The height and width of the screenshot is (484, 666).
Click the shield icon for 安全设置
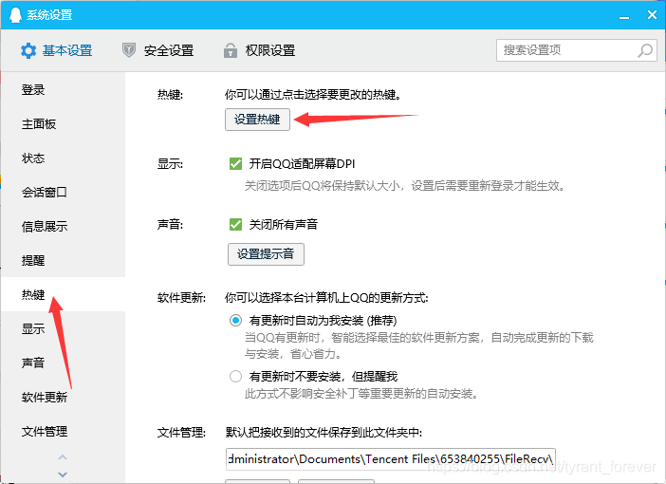pos(129,50)
